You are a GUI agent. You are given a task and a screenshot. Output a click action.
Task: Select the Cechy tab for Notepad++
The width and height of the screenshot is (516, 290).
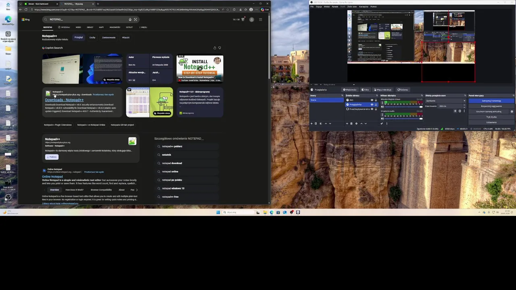[92, 37]
